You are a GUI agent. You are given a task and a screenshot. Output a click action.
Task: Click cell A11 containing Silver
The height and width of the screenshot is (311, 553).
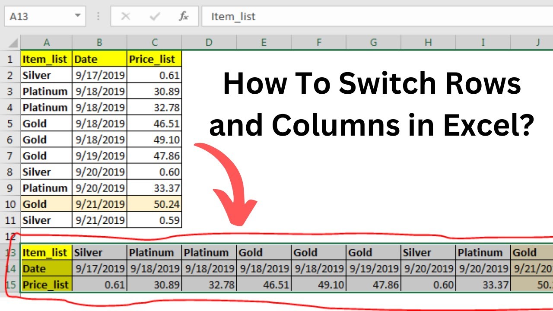[47, 220]
